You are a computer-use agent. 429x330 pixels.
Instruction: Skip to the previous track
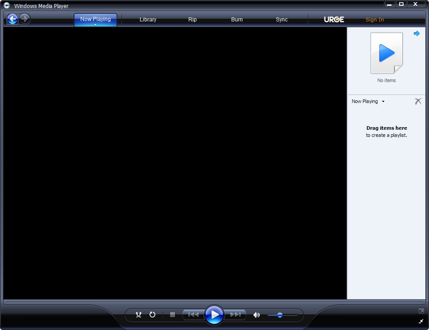[193, 315]
